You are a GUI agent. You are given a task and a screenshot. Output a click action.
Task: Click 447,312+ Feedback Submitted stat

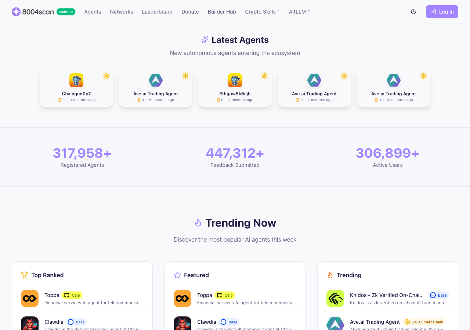pyautogui.click(x=235, y=157)
